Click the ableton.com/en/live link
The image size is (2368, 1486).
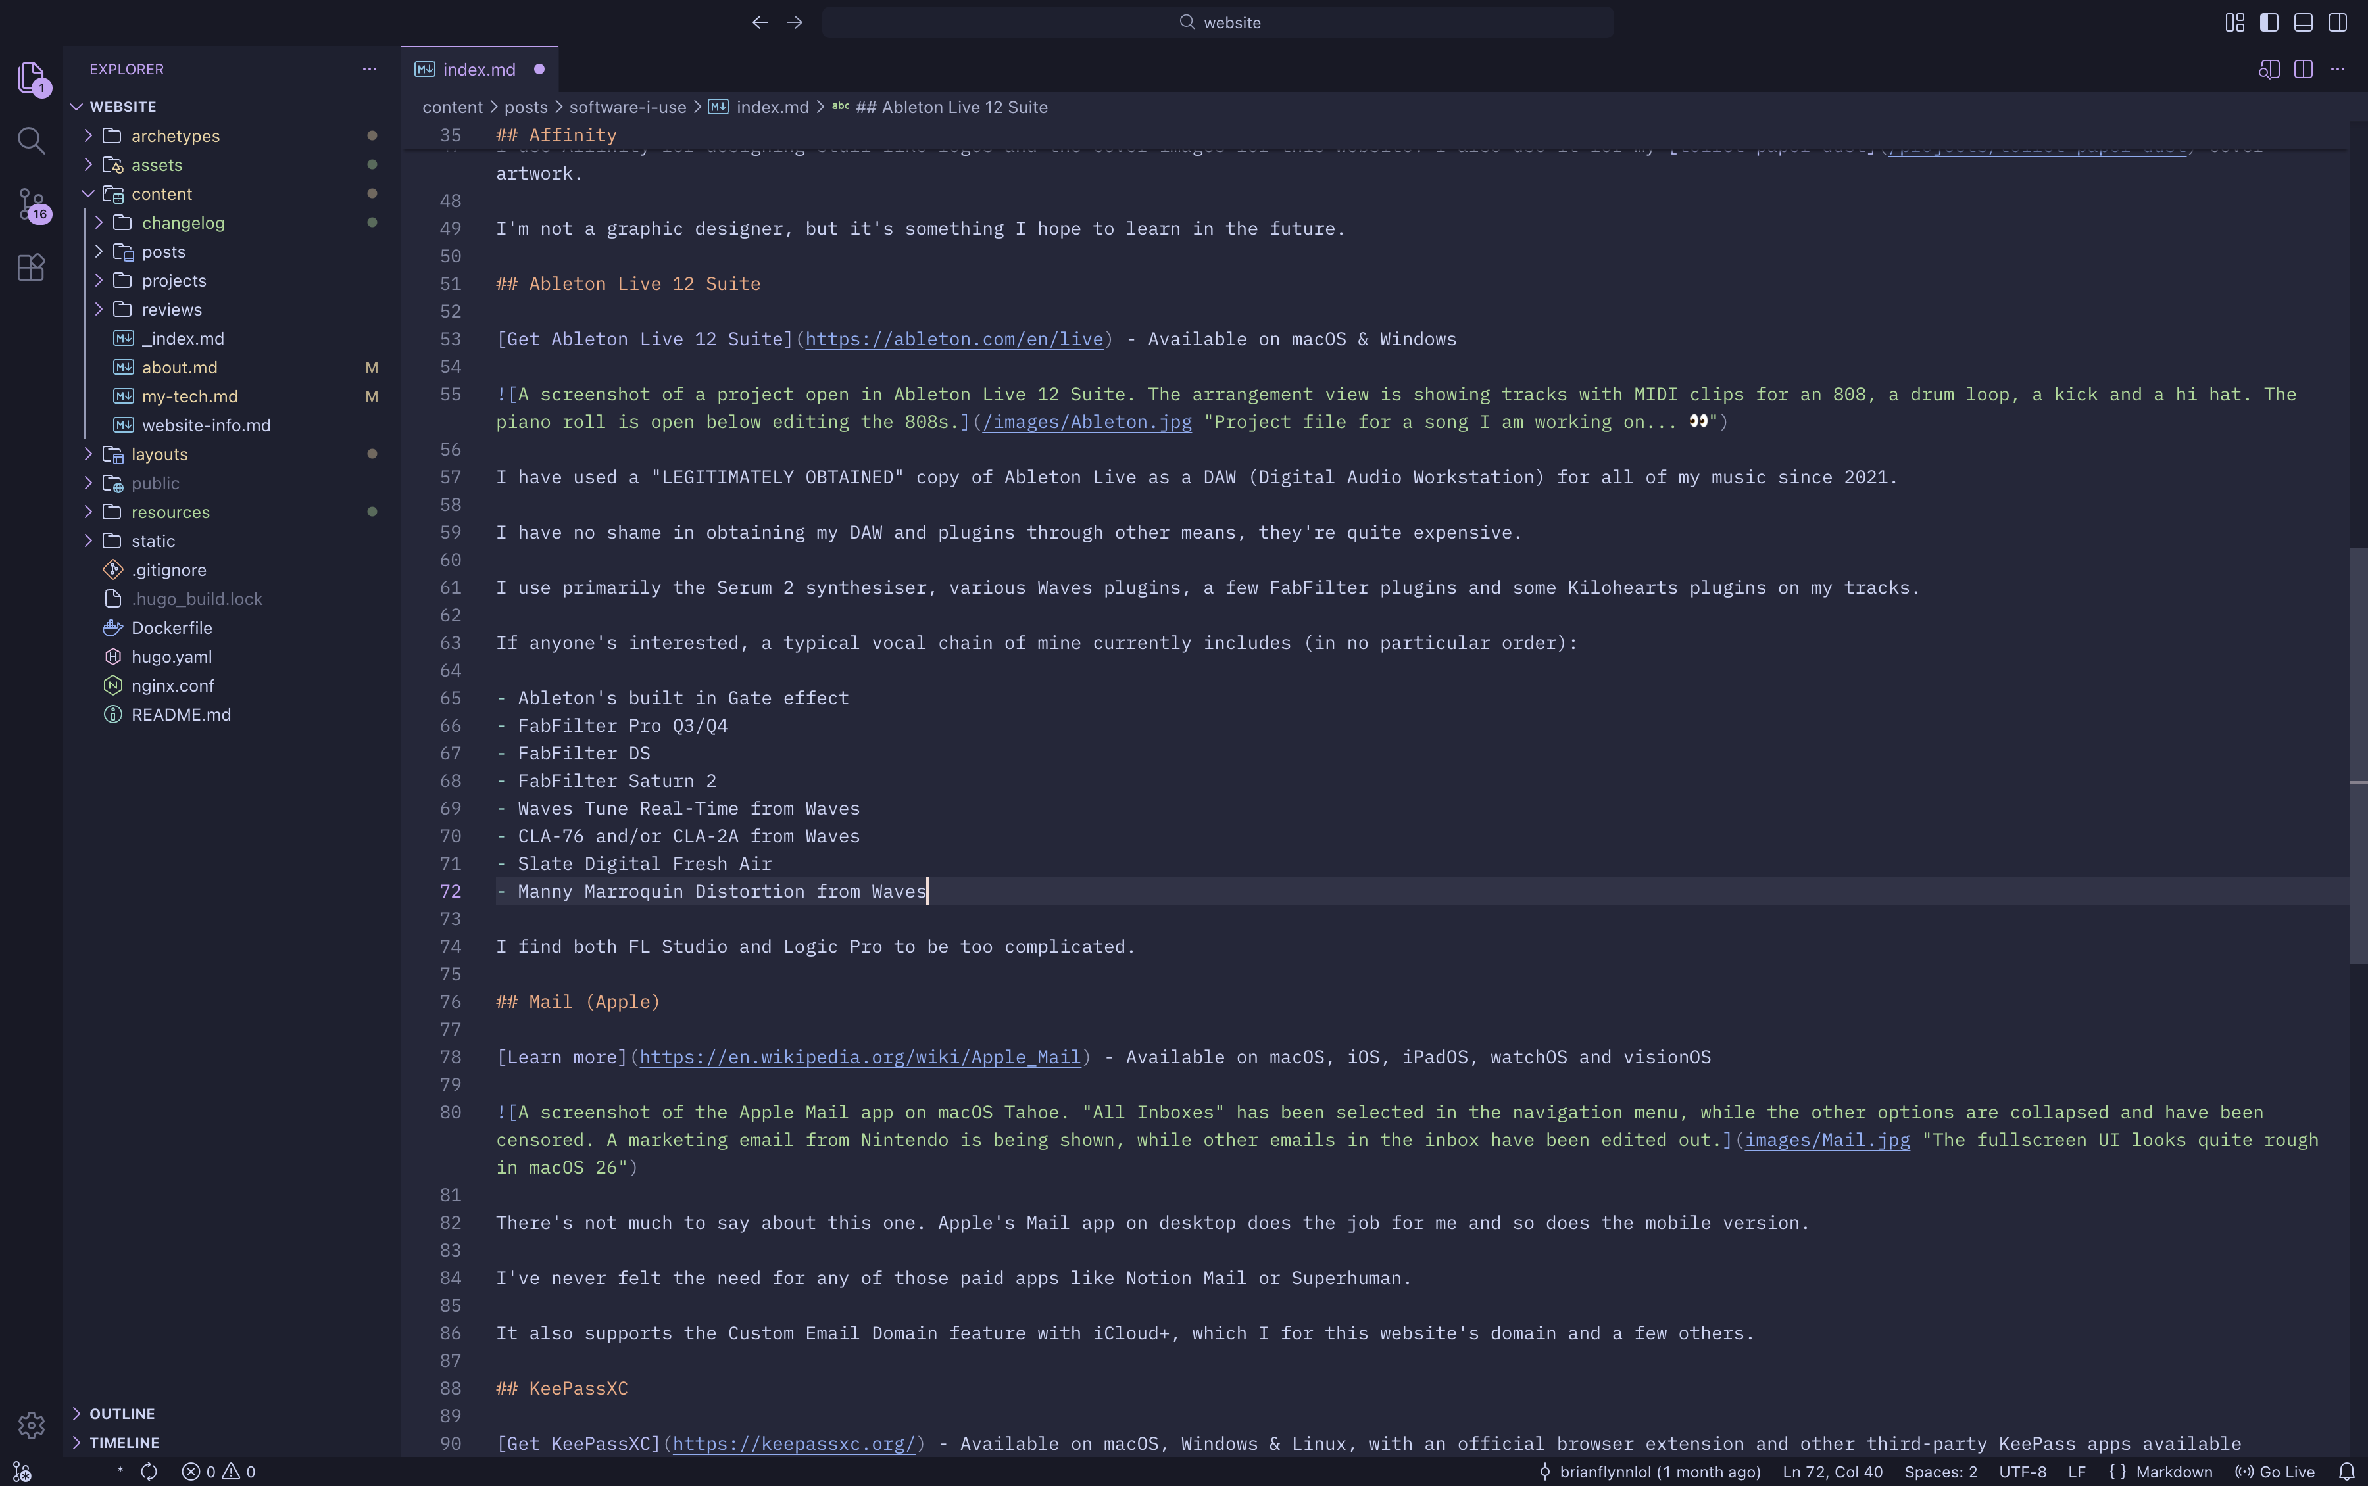954,339
